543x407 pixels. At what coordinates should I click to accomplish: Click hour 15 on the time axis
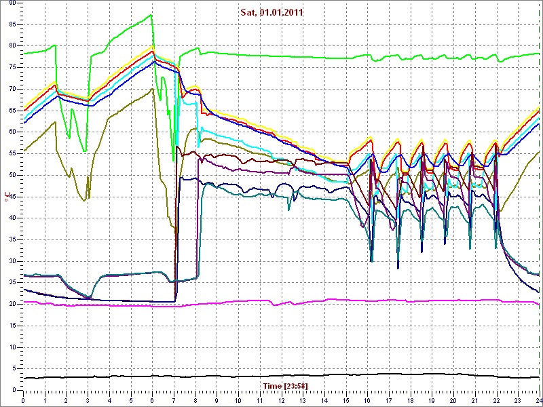[x=346, y=400]
